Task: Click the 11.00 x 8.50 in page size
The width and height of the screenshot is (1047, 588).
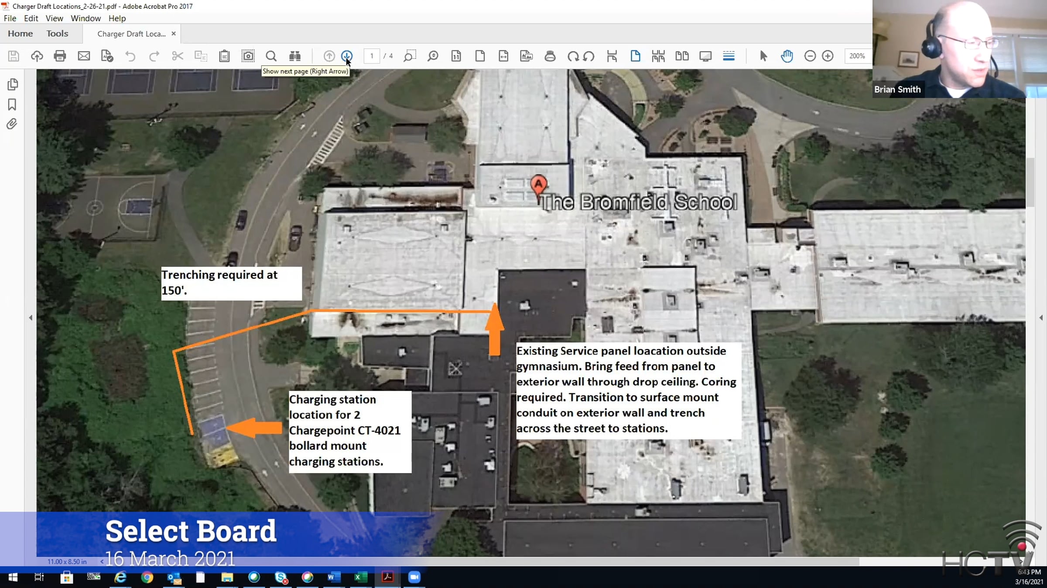Action: pyautogui.click(x=67, y=561)
